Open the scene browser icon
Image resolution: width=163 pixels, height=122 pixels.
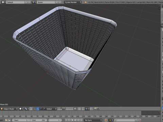(34, 2)
